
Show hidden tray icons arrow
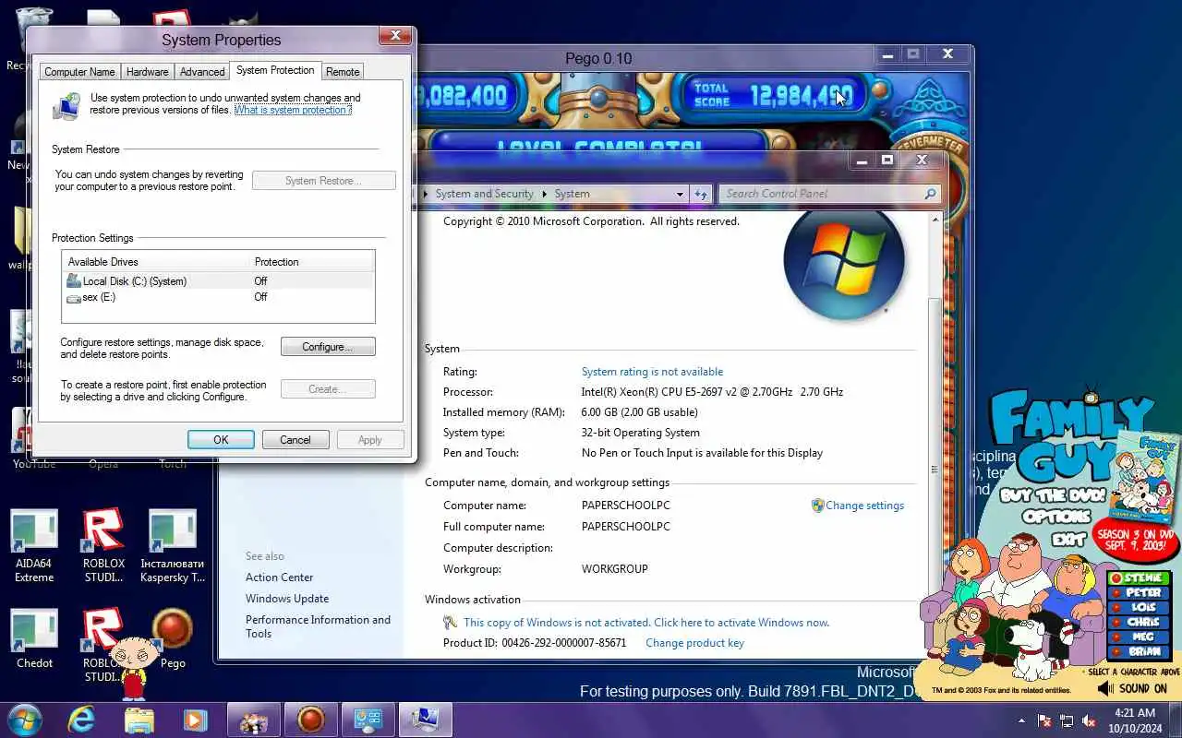pyautogui.click(x=1021, y=720)
